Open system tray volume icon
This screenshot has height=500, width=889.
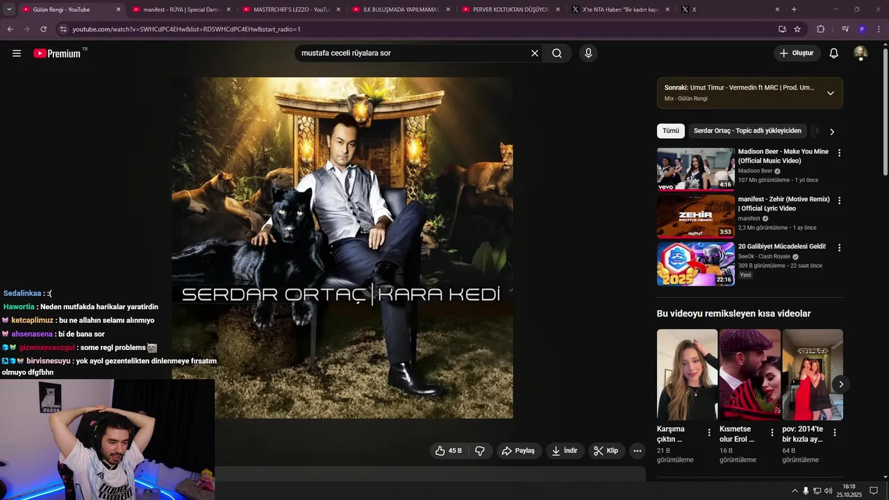coord(828,491)
